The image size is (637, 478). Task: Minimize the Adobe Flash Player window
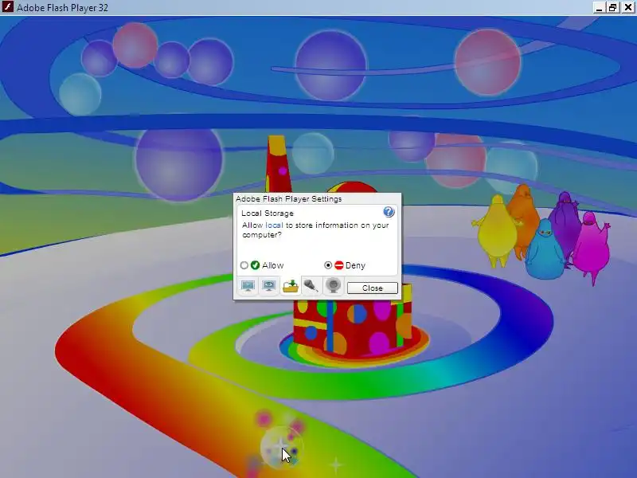pos(599,7)
